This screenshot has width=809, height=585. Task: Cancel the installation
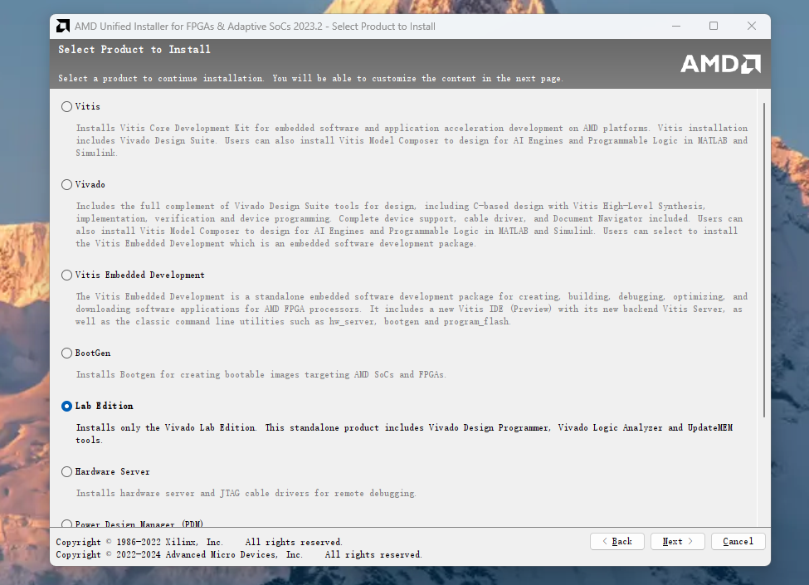[738, 541]
